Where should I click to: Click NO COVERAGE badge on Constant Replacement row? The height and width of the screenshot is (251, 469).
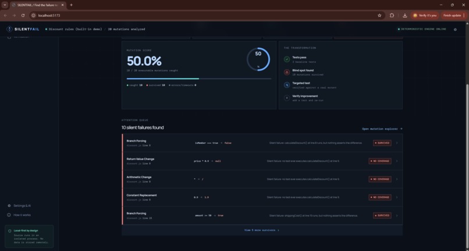(x=380, y=197)
